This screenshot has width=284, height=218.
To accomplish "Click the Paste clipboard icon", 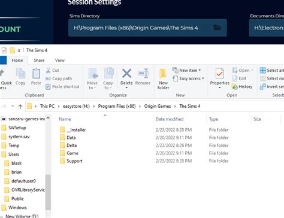I will pyautogui.click(x=36, y=73).
